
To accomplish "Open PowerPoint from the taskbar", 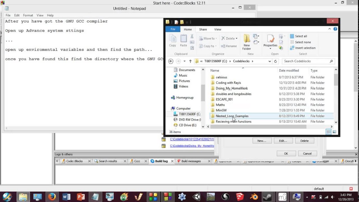I will 81,197.
